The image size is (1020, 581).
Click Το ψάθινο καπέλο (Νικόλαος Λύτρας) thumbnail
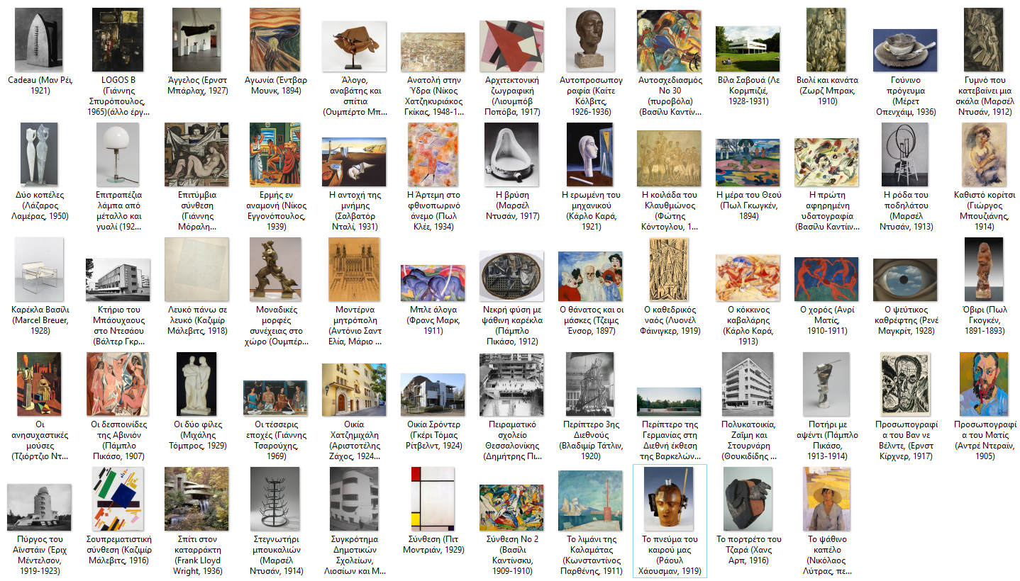coord(826,497)
